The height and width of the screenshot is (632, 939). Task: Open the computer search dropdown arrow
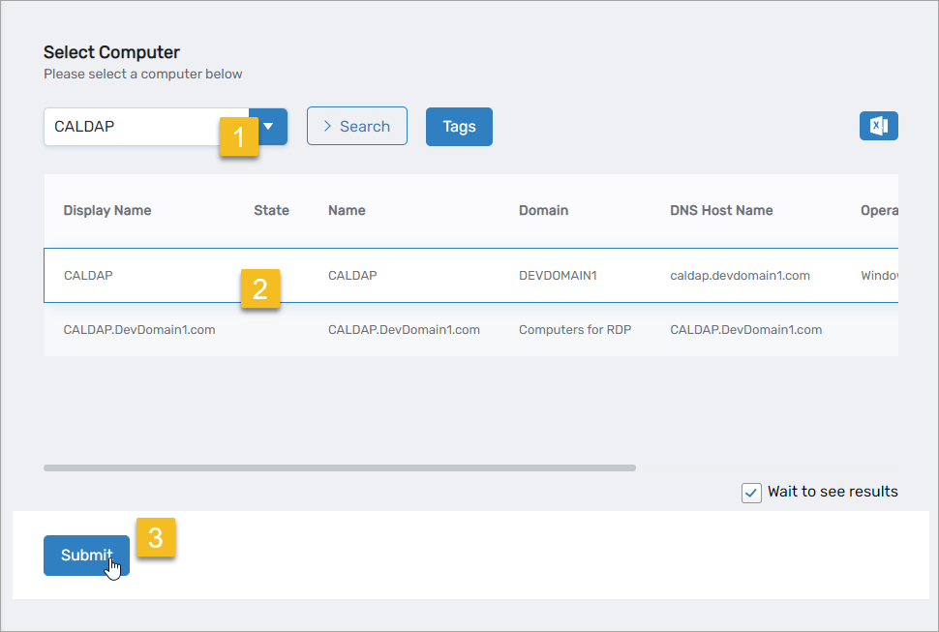click(270, 126)
